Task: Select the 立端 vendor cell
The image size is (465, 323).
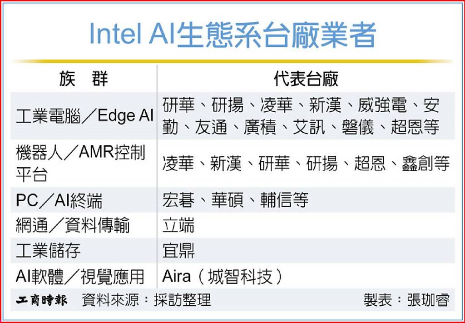Action: tap(178, 225)
